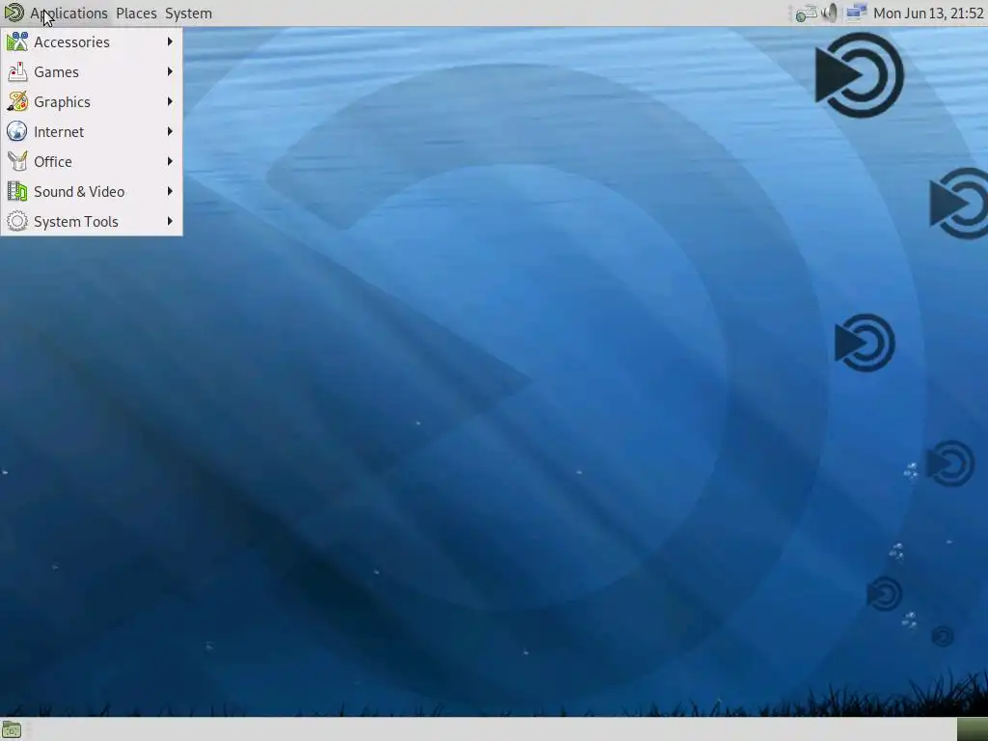Screen dimensions: 988x741
Task: Open the Graphics submenu entry
Action: (92, 102)
